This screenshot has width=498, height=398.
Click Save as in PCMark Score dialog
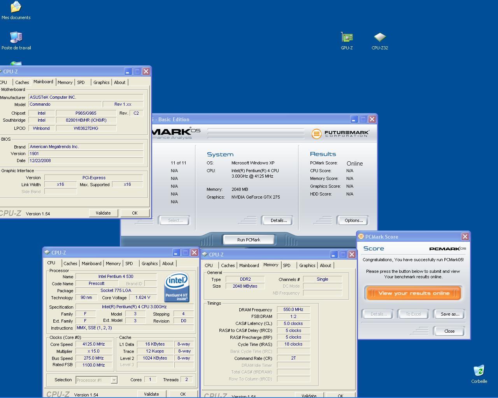tap(450, 314)
